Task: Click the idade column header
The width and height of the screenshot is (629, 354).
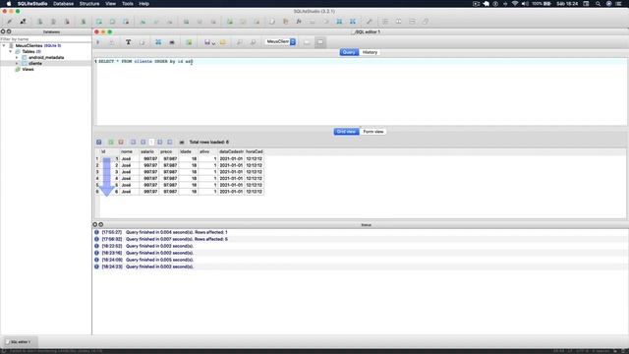Action: coord(188,151)
